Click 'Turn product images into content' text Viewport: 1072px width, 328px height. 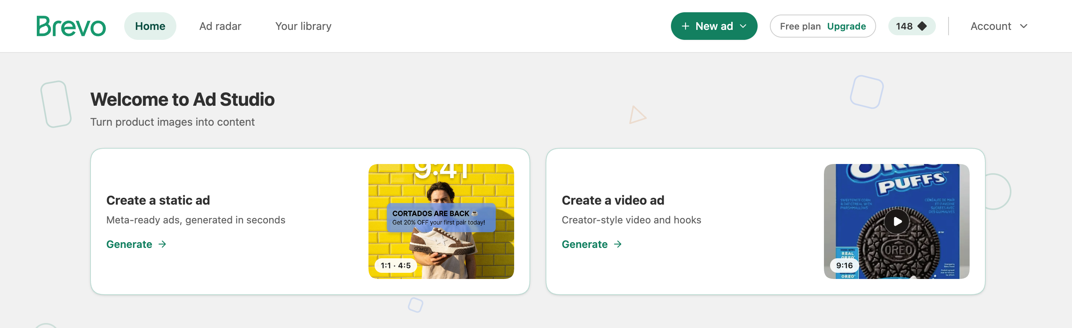point(172,122)
